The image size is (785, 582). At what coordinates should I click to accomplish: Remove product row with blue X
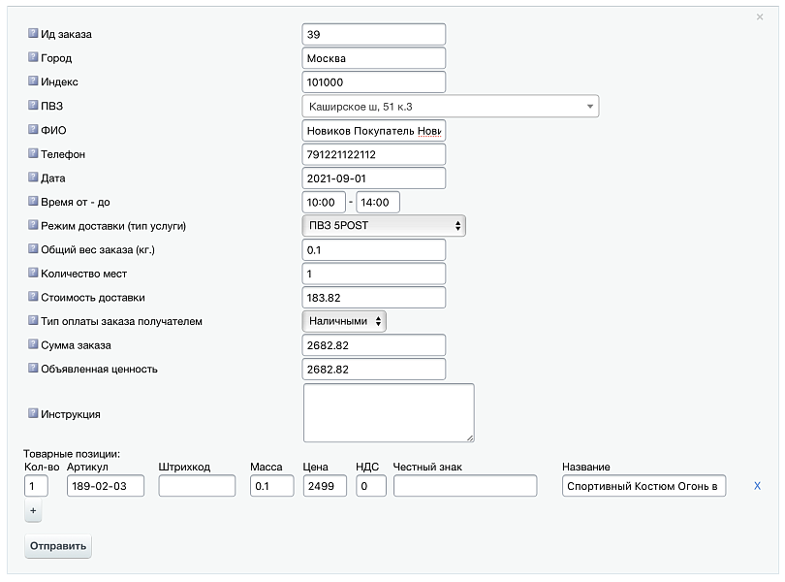[758, 486]
